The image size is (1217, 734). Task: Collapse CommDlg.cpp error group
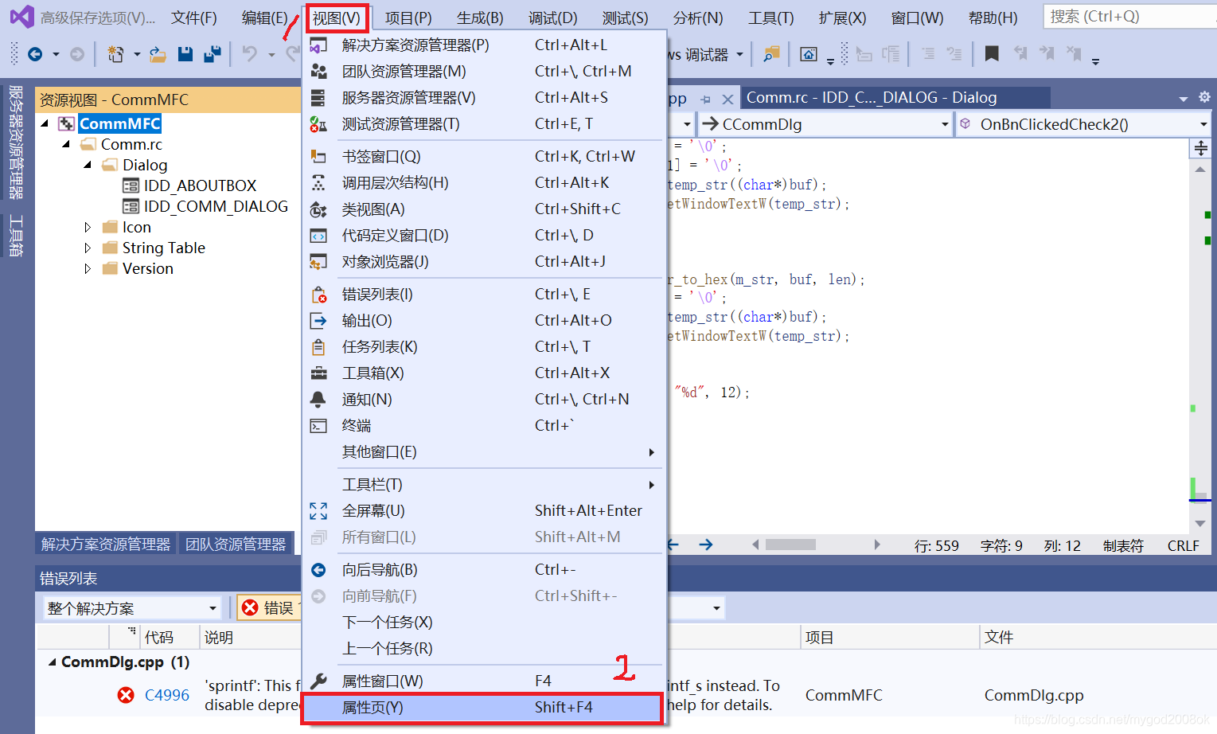pos(53,662)
